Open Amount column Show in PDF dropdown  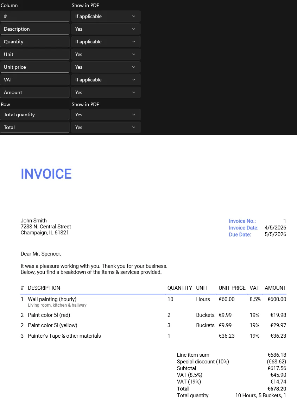(106, 92)
